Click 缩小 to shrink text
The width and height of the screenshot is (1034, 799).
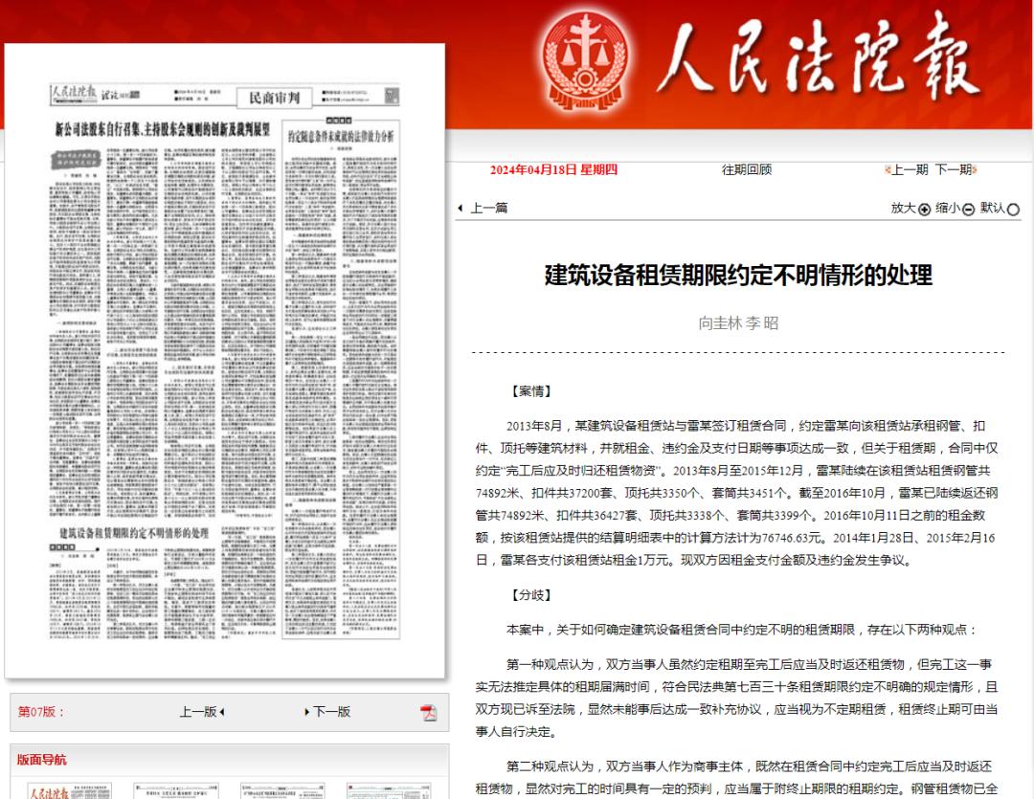point(948,209)
